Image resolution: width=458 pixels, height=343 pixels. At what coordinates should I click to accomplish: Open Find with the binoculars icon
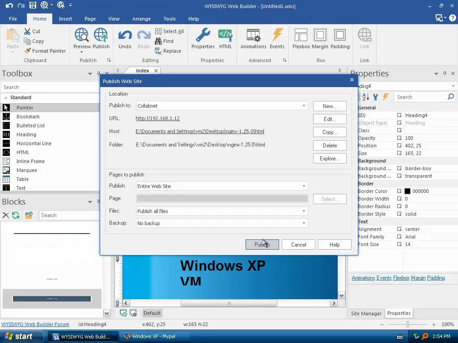(x=164, y=41)
